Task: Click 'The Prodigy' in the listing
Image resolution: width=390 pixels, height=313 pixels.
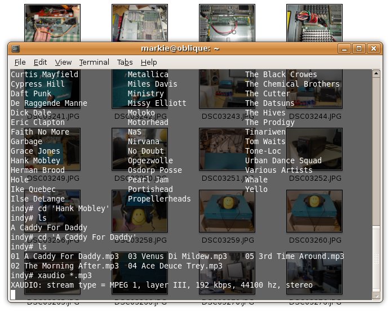Action: pyautogui.click(x=270, y=122)
